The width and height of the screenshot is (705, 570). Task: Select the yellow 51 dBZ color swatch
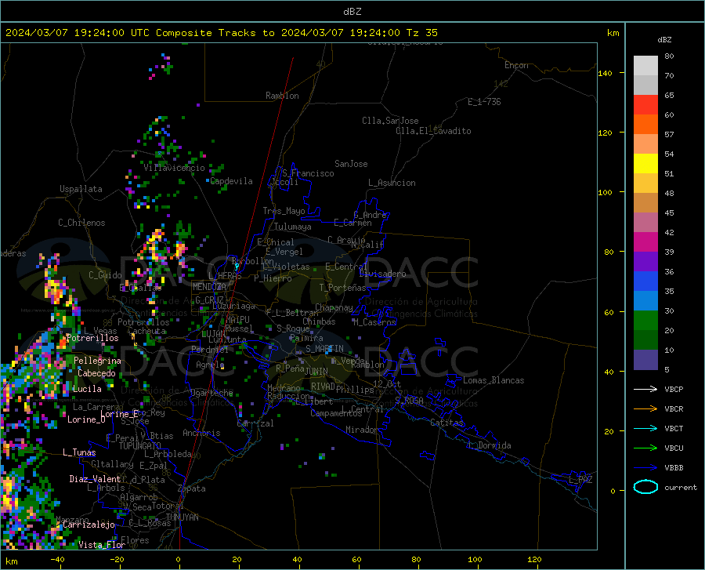click(645, 164)
